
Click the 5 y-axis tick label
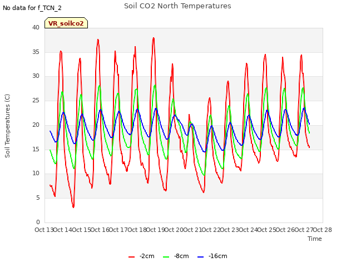[38, 198]
